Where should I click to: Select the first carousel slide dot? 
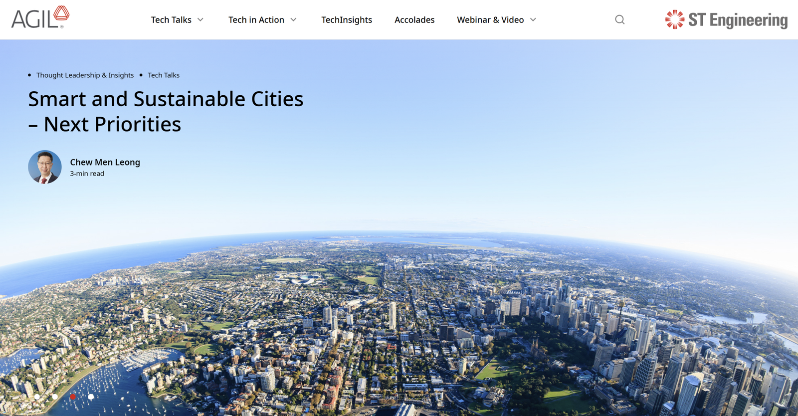point(37,397)
